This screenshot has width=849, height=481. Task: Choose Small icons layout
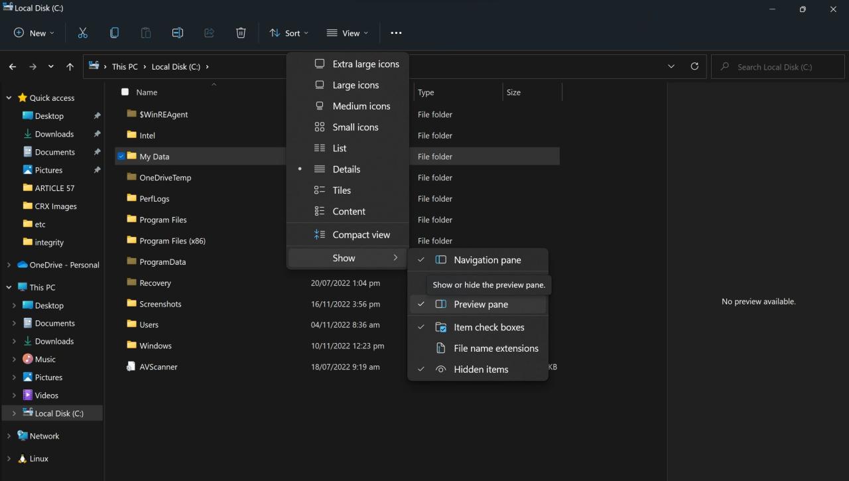point(348,127)
